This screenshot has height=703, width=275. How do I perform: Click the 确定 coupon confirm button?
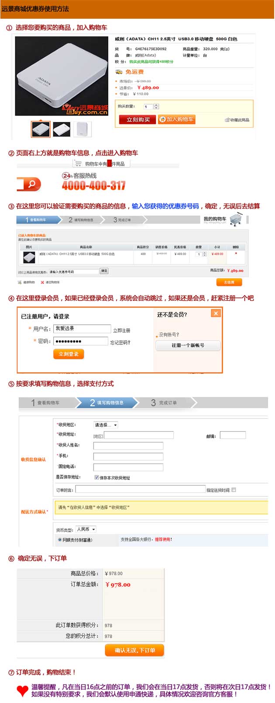click(104, 271)
